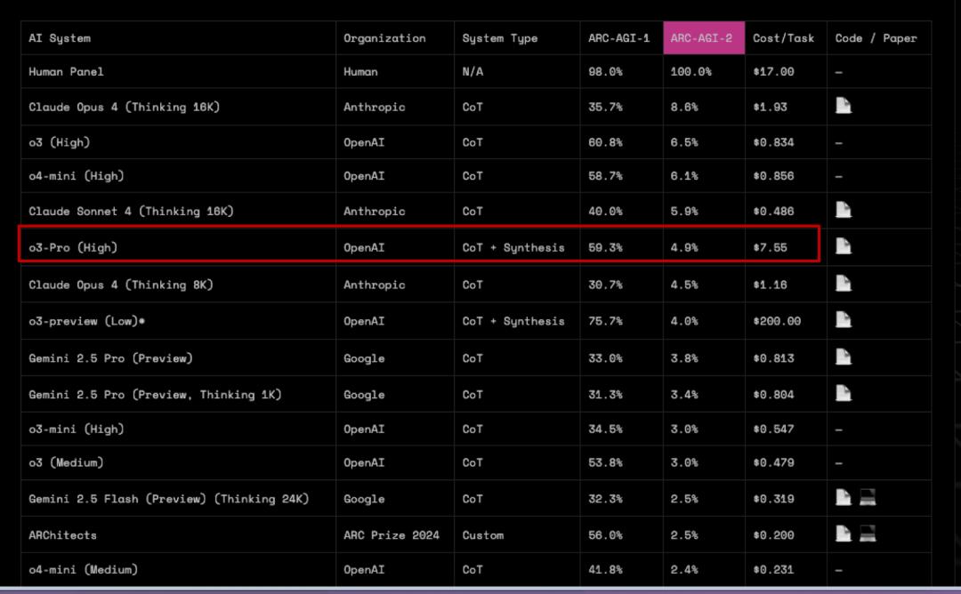
Task: Select the "o3-Pro (High)" system name
Action: [x=73, y=247]
